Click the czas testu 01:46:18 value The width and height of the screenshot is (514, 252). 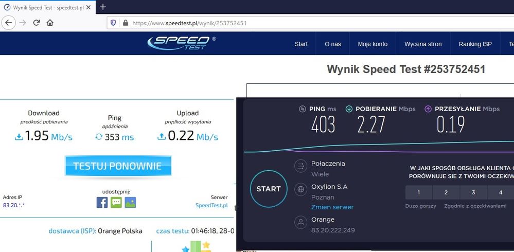(212, 231)
